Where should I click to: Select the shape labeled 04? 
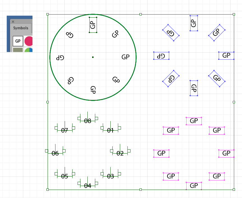88,185
